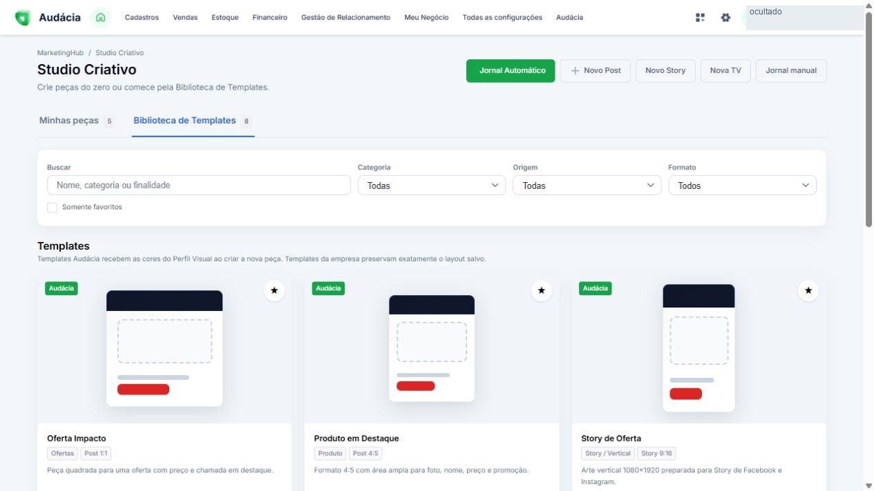Click the Audácia badge on Story de Oferta

[596, 288]
